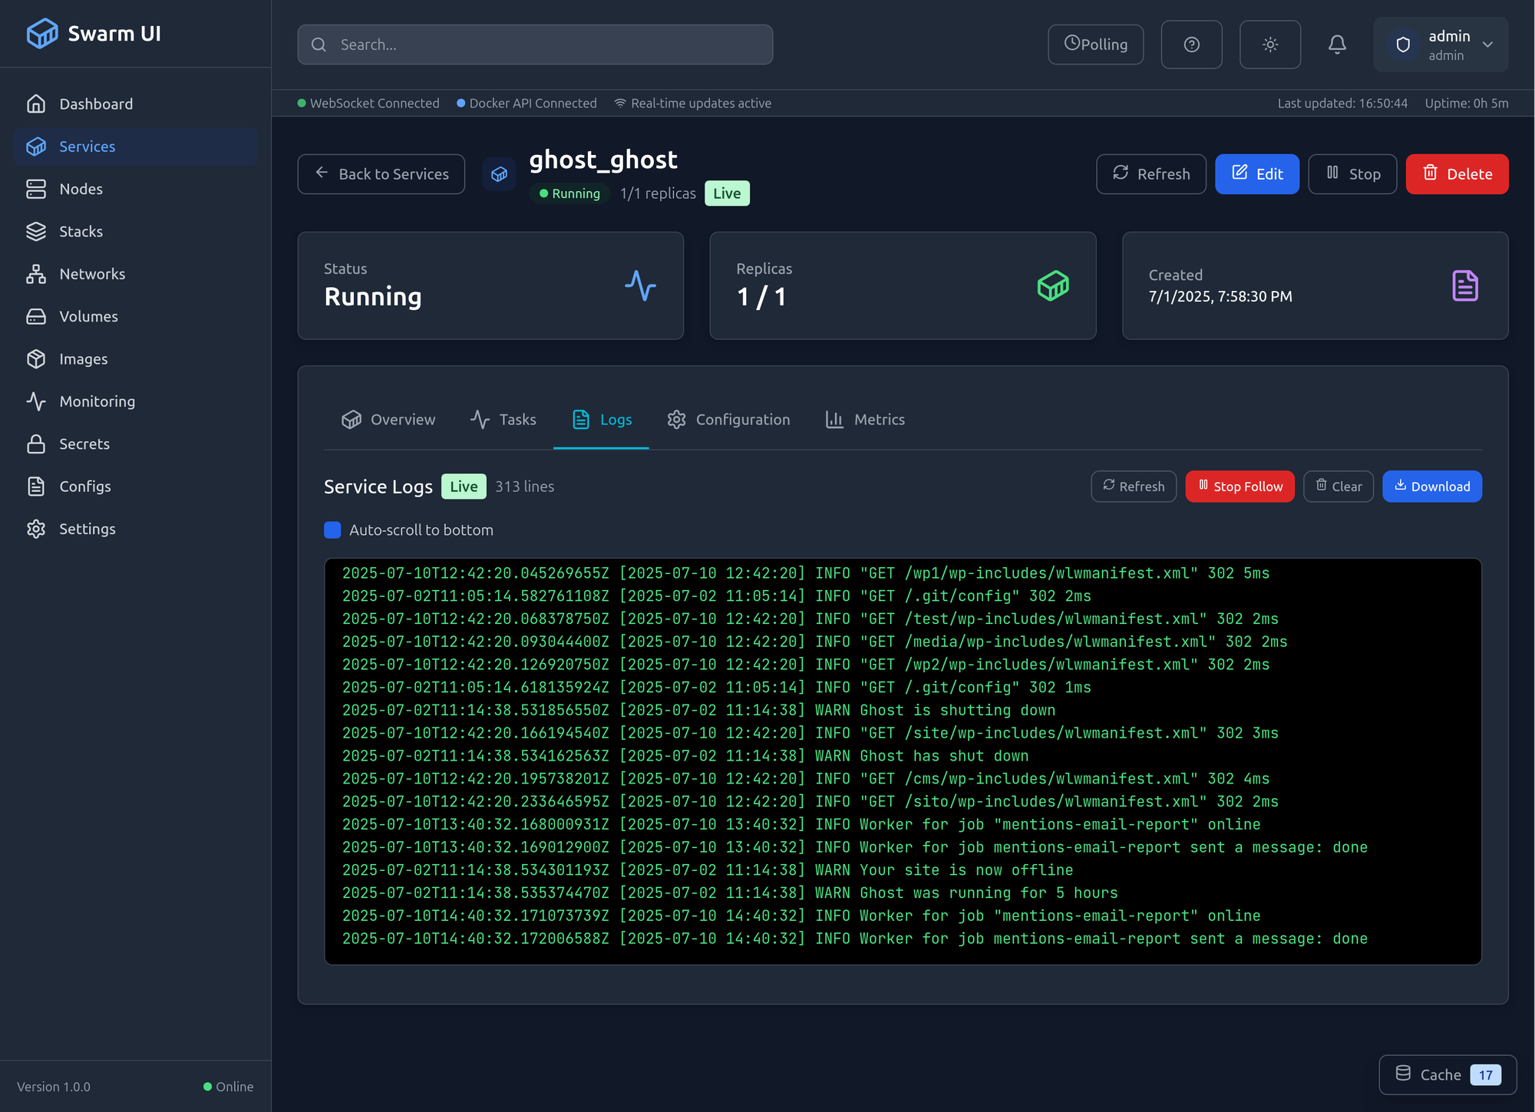Open the Configs page

click(135, 486)
